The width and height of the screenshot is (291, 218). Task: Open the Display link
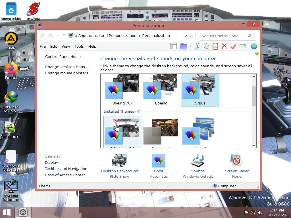click(51, 162)
